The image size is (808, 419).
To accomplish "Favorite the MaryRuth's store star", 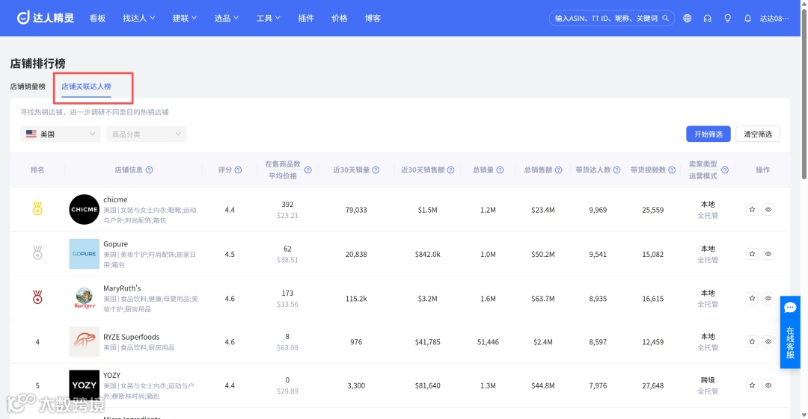I will point(752,298).
